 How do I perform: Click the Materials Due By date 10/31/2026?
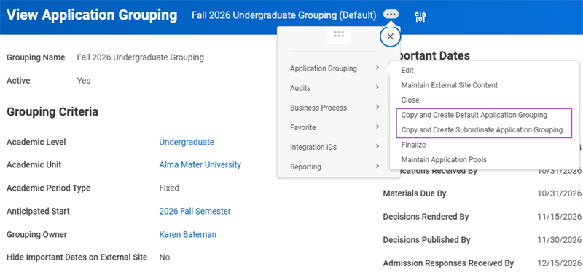[x=560, y=193]
